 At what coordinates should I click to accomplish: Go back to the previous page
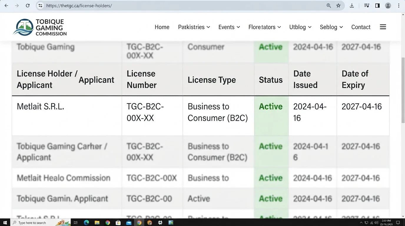(x=6, y=6)
